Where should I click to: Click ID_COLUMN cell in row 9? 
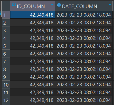tap(33, 77)
